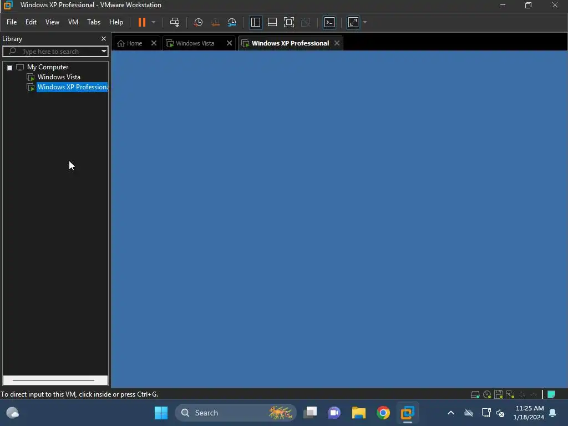Close the Windows XP Professional tab

(337, 43)
